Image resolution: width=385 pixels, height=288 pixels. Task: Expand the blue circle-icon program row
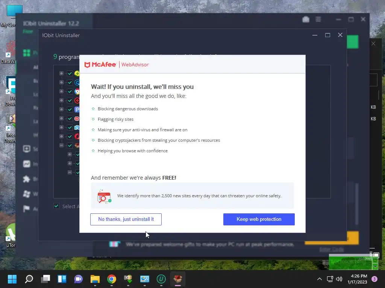pos(61,82)
